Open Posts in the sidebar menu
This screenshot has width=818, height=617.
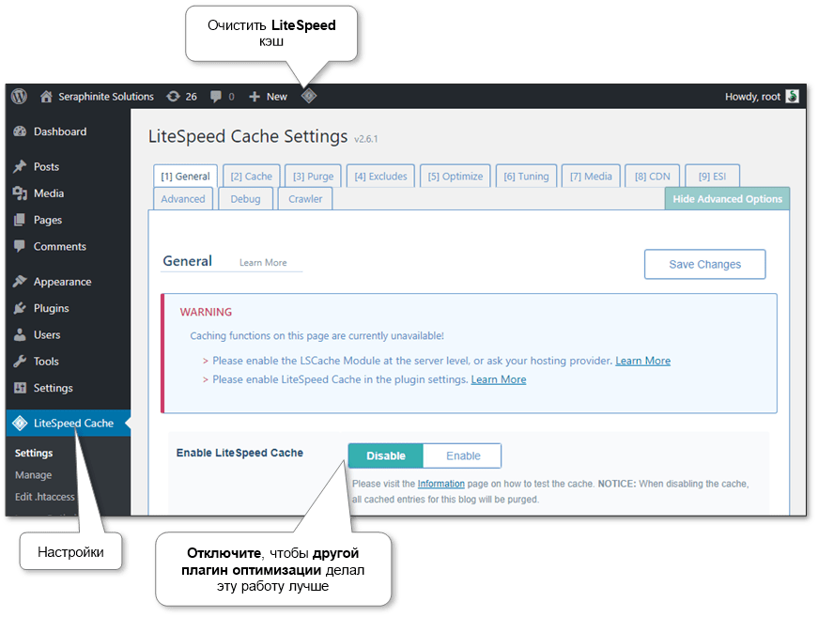click(46, 167)
